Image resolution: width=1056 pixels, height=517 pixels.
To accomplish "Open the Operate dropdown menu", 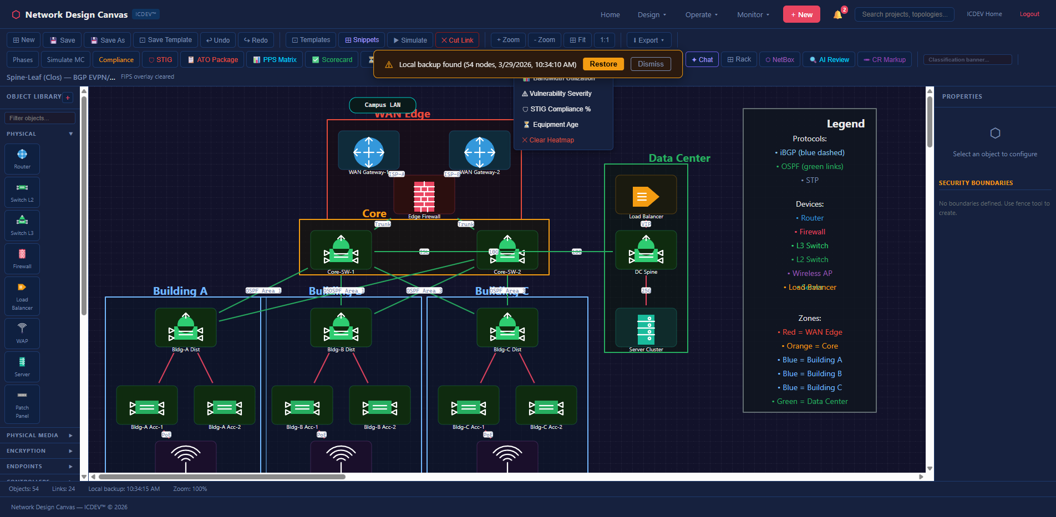I will (702, 15).
